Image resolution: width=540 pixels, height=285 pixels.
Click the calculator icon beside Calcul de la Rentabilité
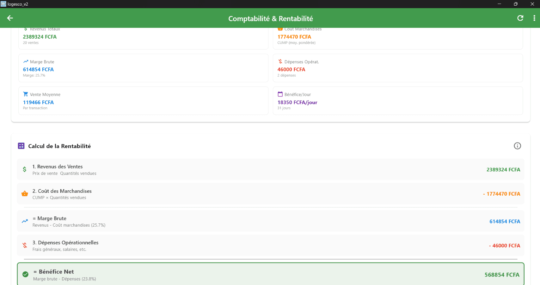click(21, 146)
